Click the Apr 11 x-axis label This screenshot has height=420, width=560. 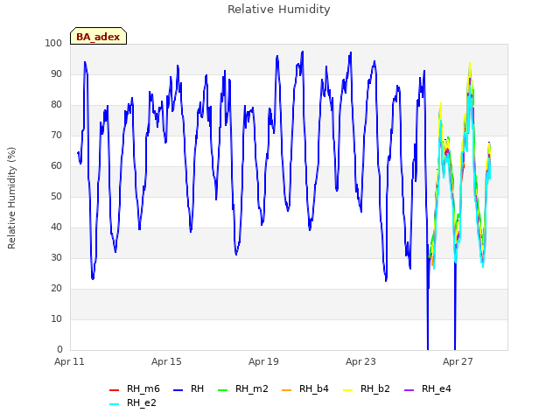coord(69,361)
